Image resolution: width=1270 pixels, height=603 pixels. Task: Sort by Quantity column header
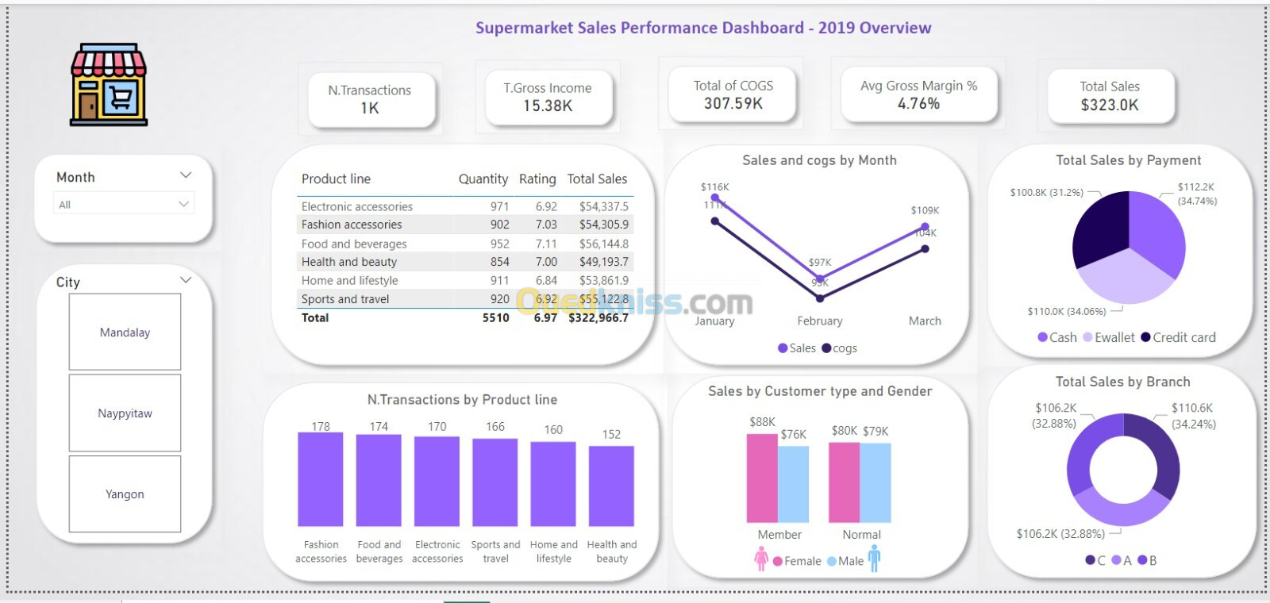coord(483,179)
